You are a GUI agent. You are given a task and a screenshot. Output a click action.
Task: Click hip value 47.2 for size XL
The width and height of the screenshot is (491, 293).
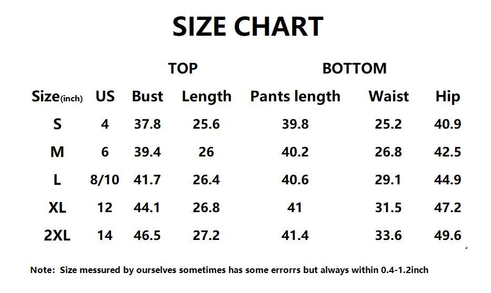447,207
